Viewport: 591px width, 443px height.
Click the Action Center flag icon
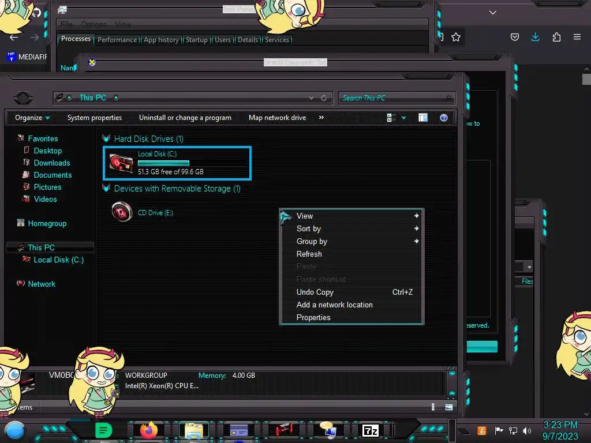pos(499,430)
